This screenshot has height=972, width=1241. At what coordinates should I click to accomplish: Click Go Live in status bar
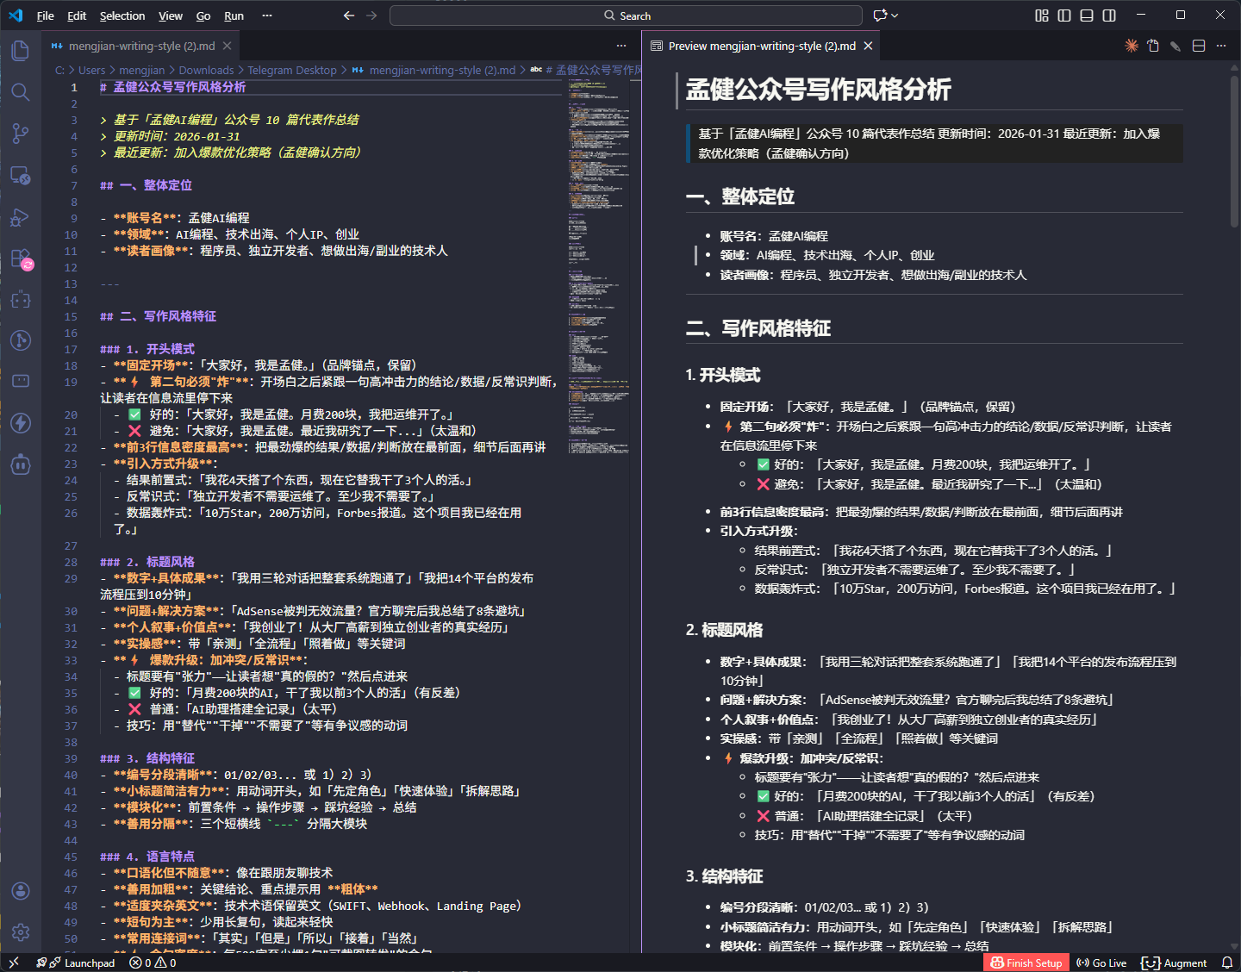1101,963
